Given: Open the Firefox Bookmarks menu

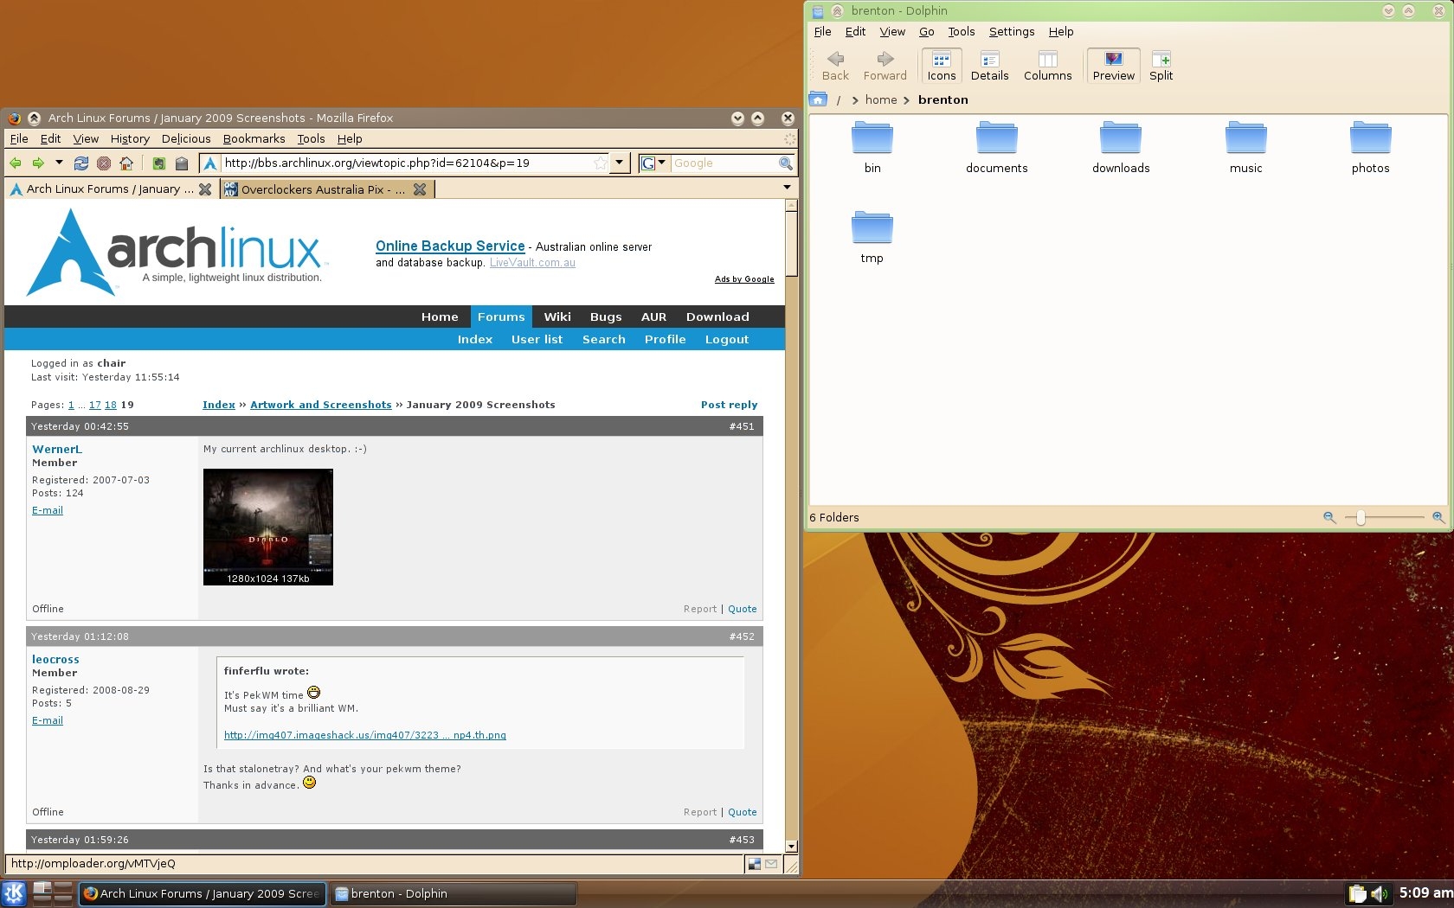Looking at the screenshot, I should point(254,138).
